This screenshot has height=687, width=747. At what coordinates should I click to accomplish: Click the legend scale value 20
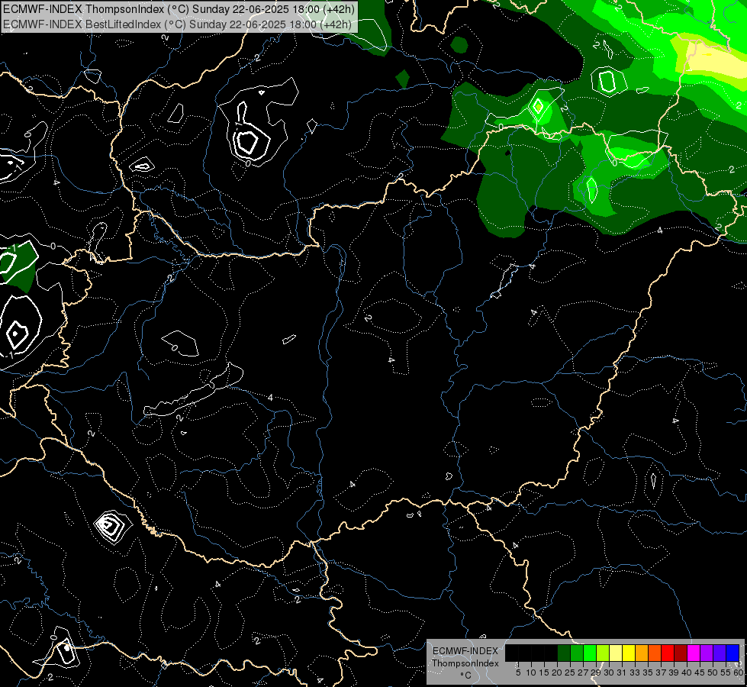pos(557,672)
